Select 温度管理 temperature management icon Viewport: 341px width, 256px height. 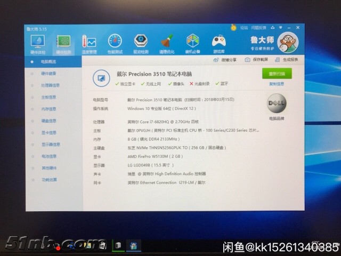point(89,42)
